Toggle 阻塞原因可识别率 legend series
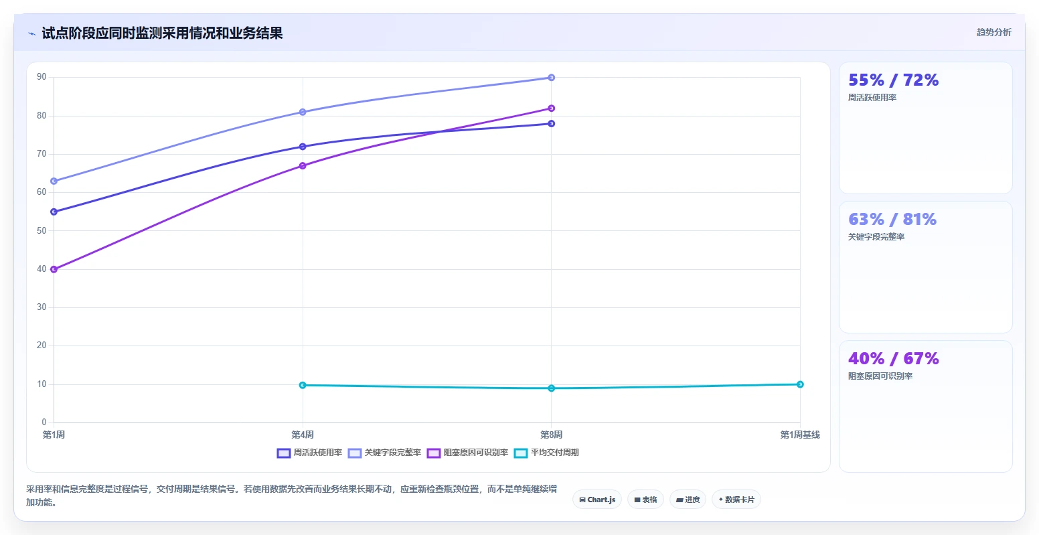Screen dimensions: 1039x535 click(468, 453)
